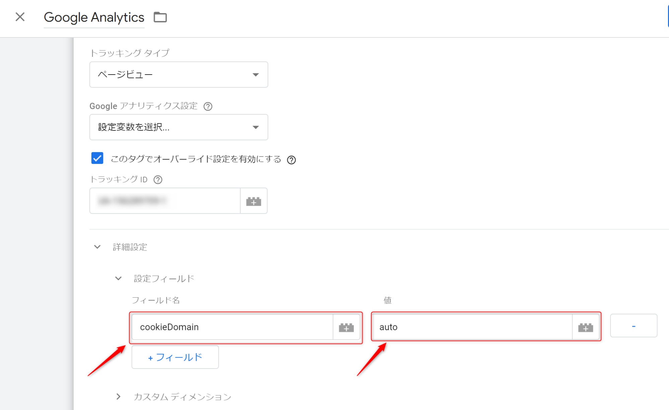The height and width of the screenshot is (410, 669).
Task: Edit the auto value input
Action: click(x=472, y=327)
